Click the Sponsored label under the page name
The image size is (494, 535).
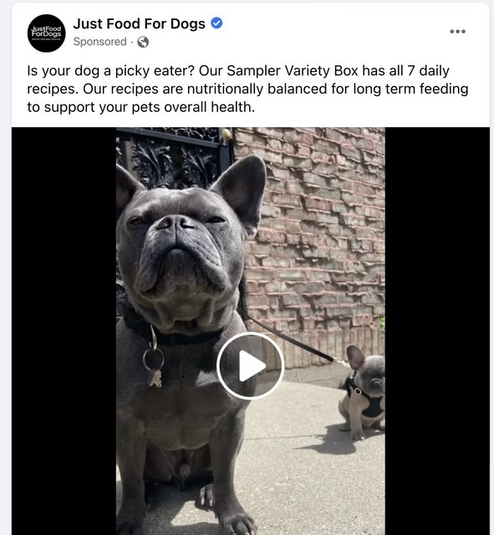[x=99, y=42]
